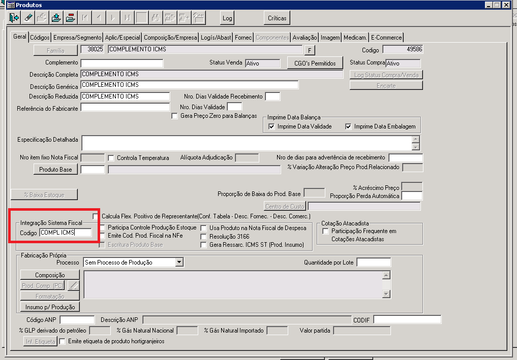Click the Complemento input field

122,63
